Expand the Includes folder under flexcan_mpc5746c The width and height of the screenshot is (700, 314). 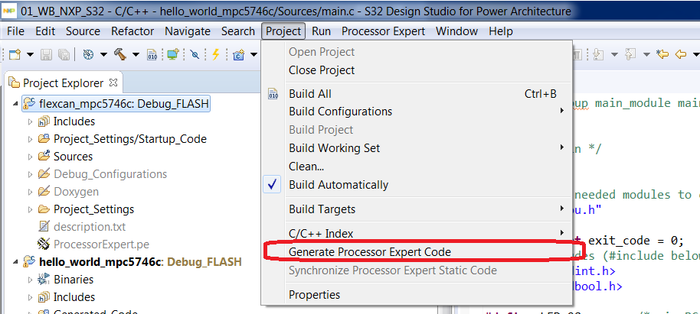point(31,121)
